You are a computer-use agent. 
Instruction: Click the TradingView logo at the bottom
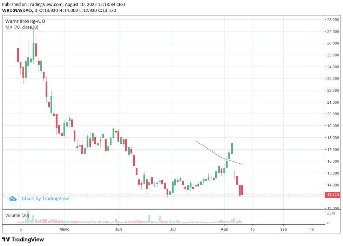23,240
